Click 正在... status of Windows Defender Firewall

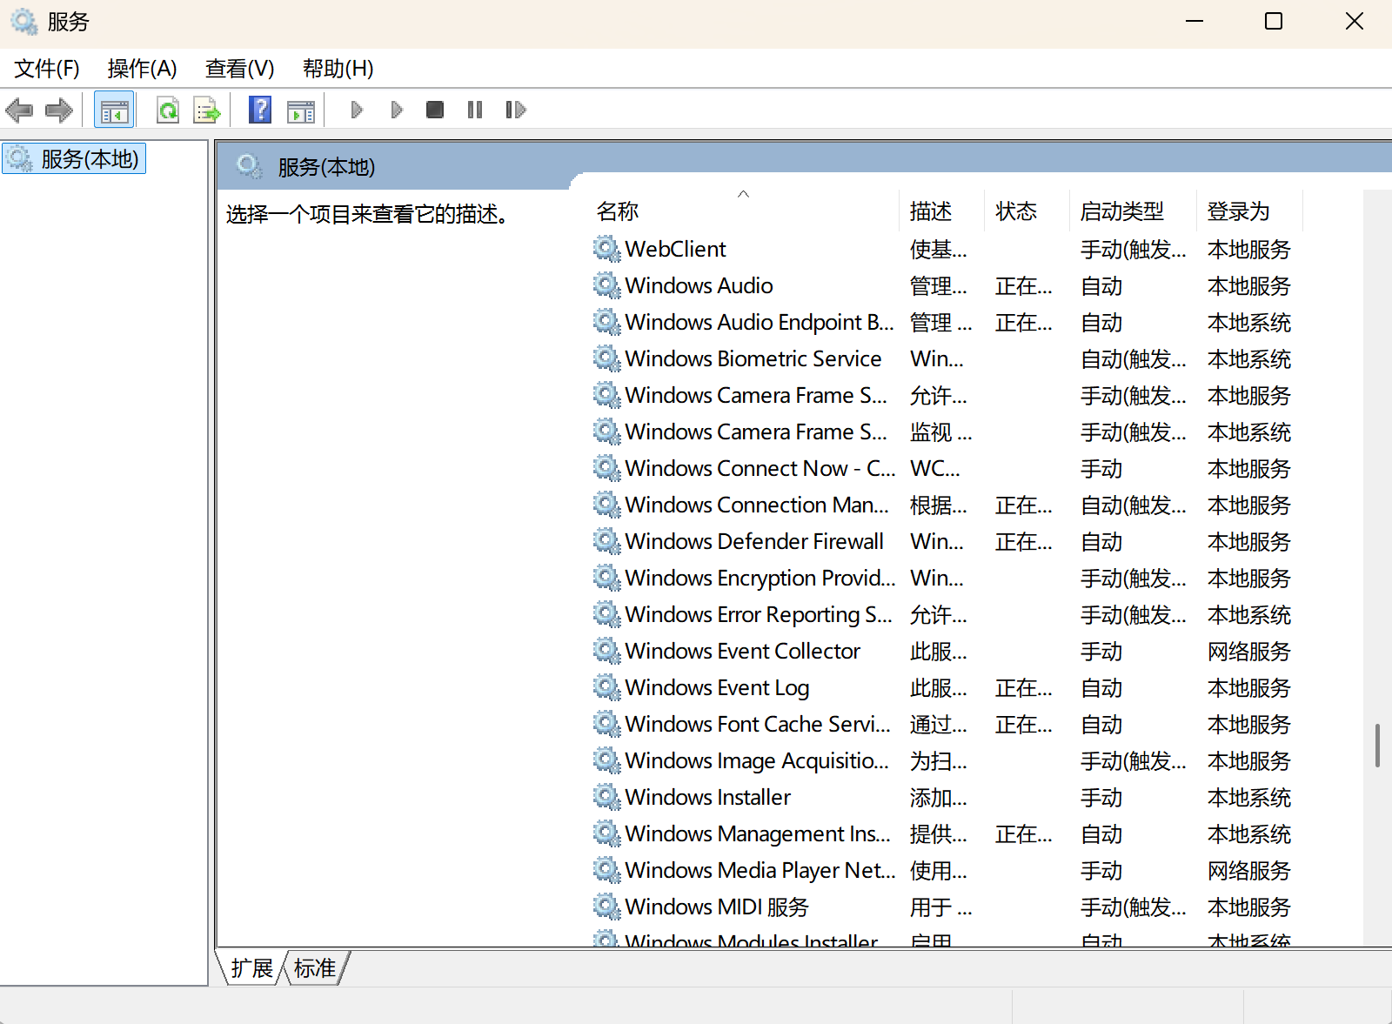pos(1024,541)
